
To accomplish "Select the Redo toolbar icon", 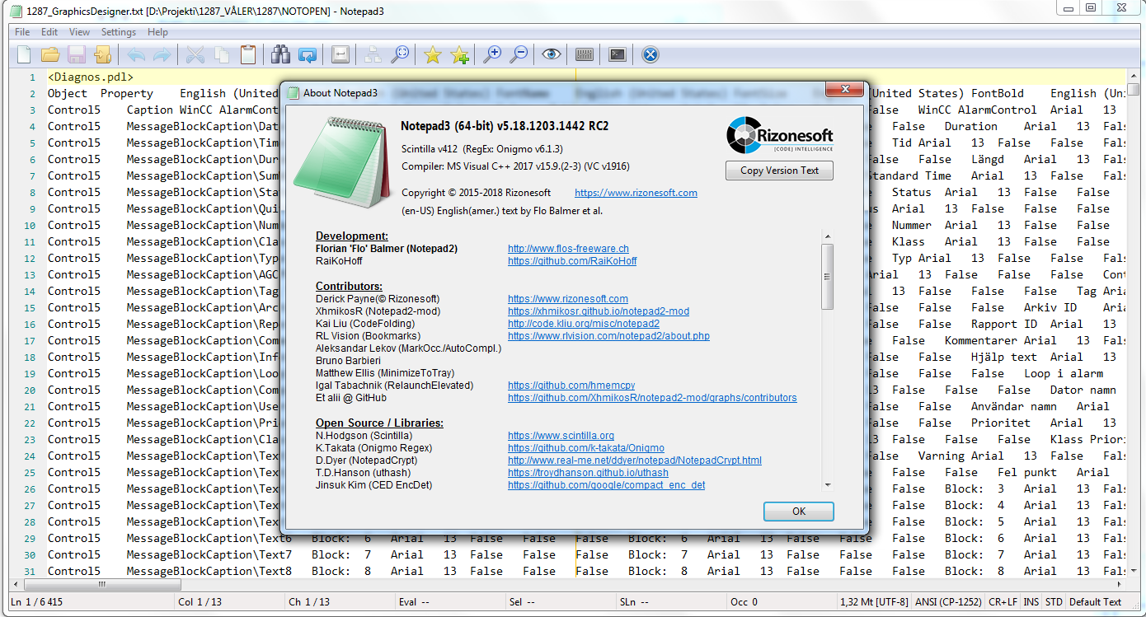I will [x=163, y=54].
